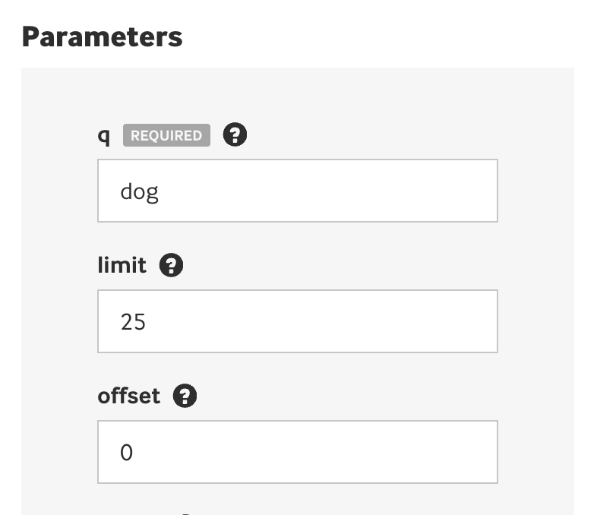Focus the q input field
597x515 pixels.
click(297, 191)
